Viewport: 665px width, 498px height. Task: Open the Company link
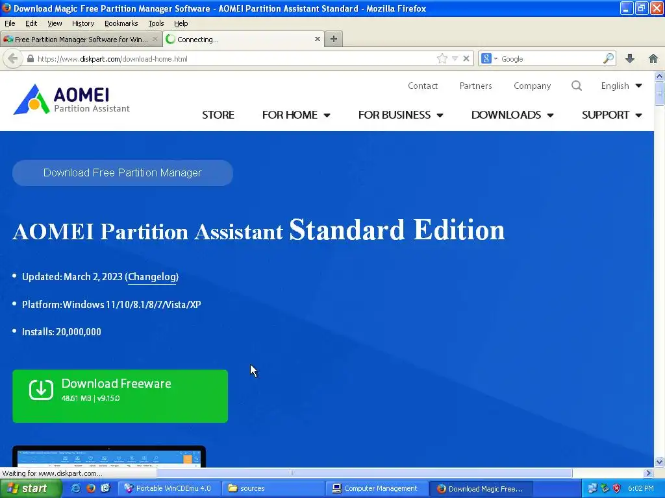click(533, 86)
